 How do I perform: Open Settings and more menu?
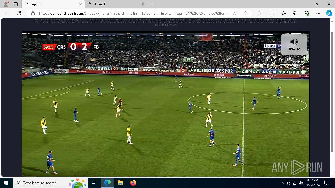click(x=318, y=13)
